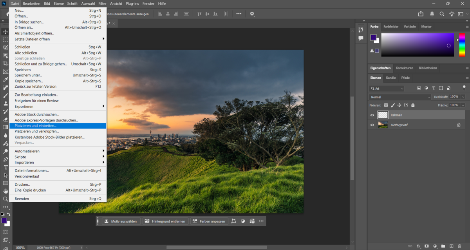Screen dimensions: 470x250
Task: Switch to the Kanäle tab
Action: pos(391,78)
